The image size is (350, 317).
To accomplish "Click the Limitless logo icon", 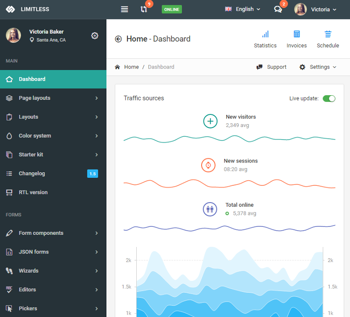I will click(10, 9).
